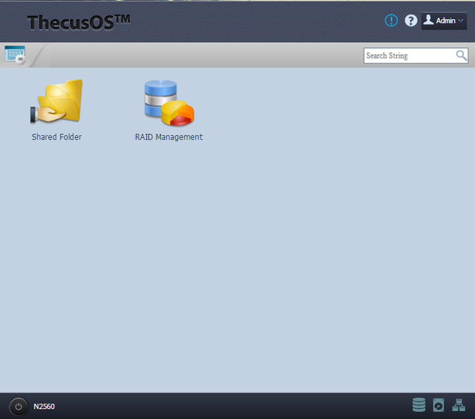Open the hard disk status icon
This screenshot has height=419, width=475.
pos(439,405)
